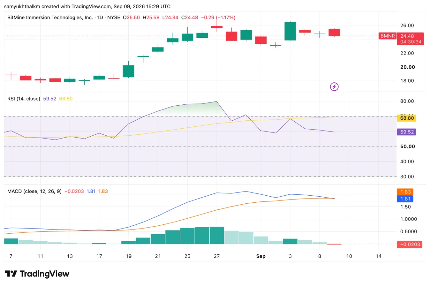
Task: Click the header text mentioning samyukhthalkm
Action: (x=87, y=6)
